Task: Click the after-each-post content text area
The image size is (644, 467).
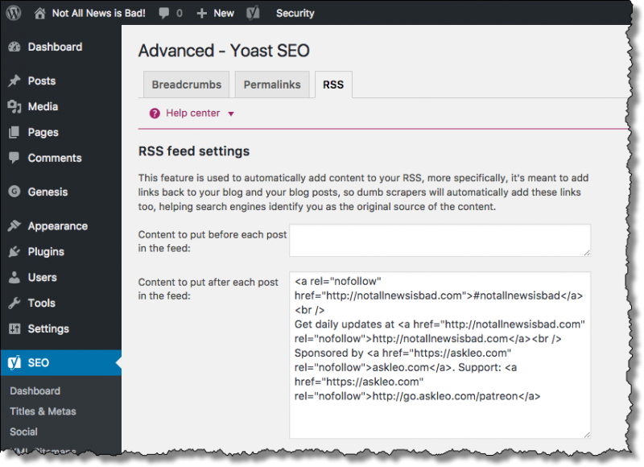Action: tap(440, 355)
